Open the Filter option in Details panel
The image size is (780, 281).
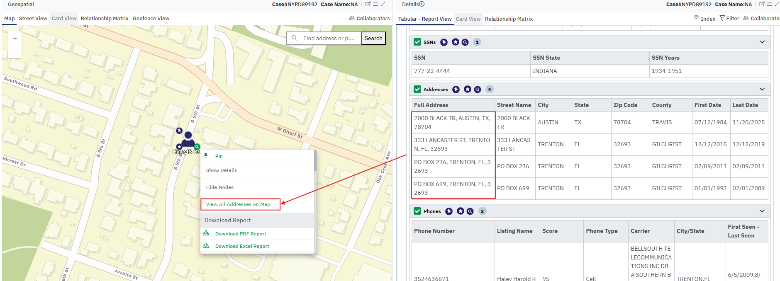pyautogui.click(x=729, y=19)
